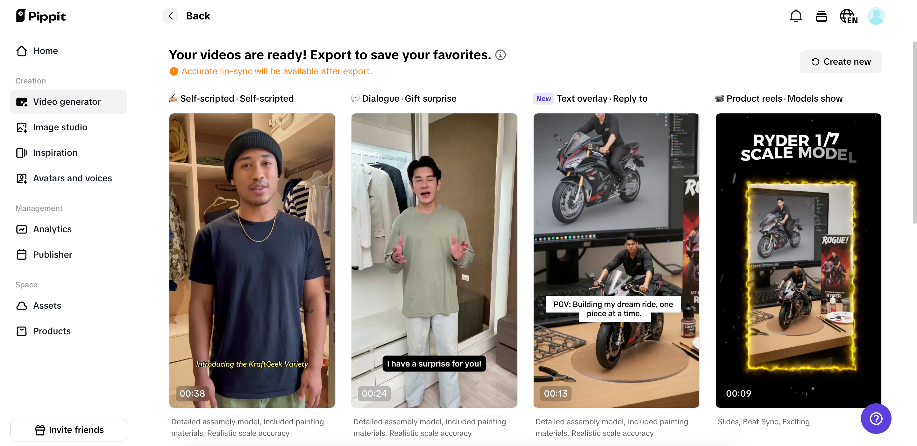Select the Video generator icon in sidebar
The width and height of the screenshot is (917, 446).
coord(22,102)
